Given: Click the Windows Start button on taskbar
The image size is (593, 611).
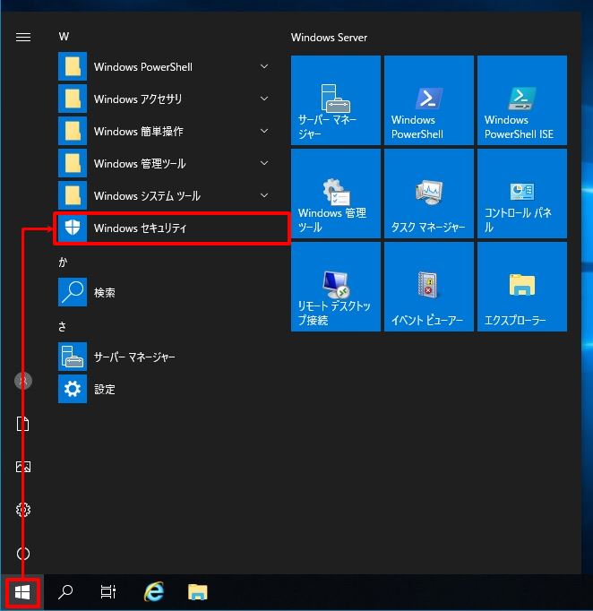Looking at the screenshot, I should (22, 592).
